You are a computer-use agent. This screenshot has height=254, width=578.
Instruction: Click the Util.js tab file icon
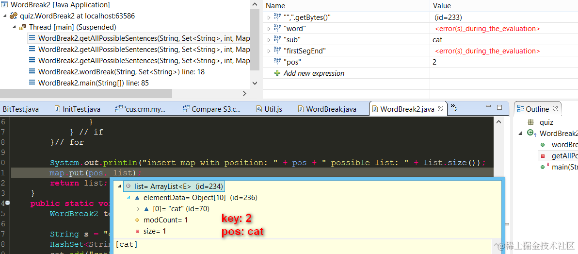click(x=259, y=109)
